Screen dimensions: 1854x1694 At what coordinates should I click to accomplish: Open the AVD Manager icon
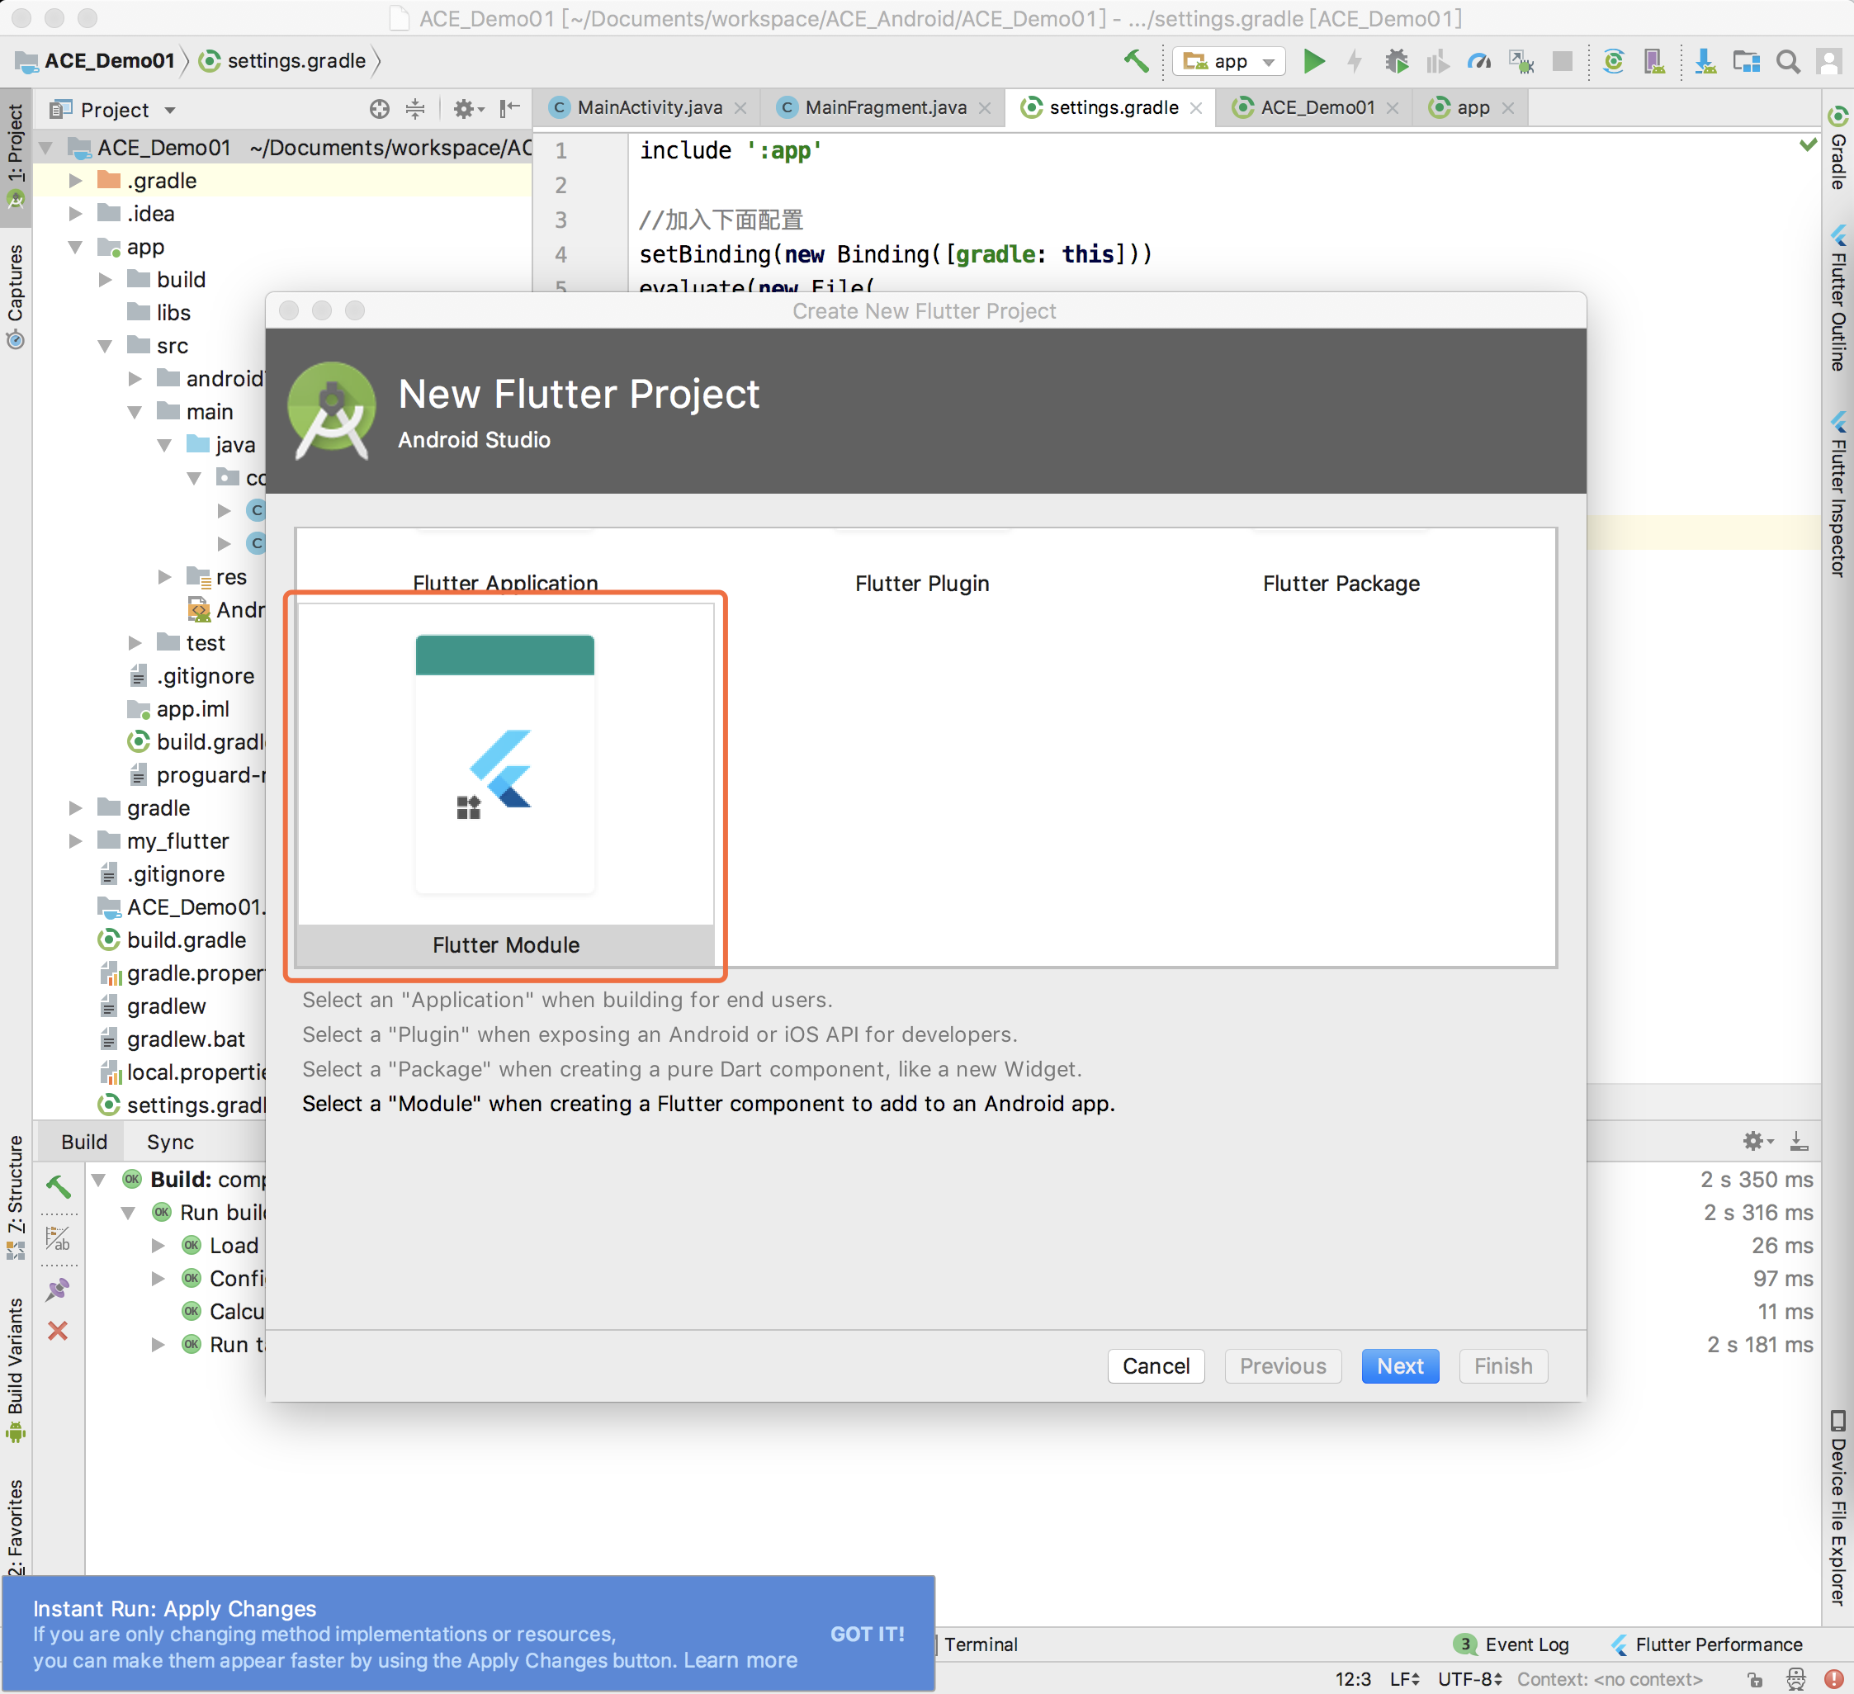(1654, 62)
